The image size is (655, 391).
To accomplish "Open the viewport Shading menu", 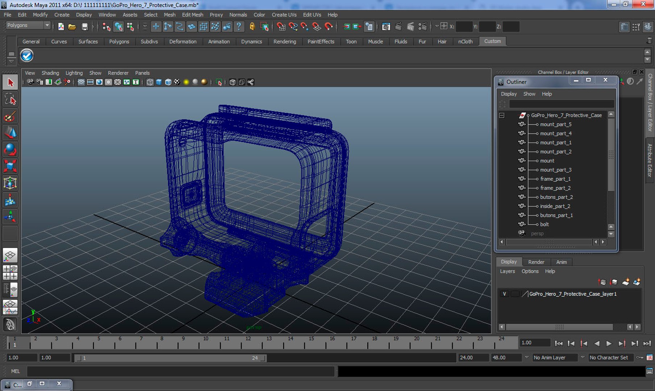I will [50, 73].
